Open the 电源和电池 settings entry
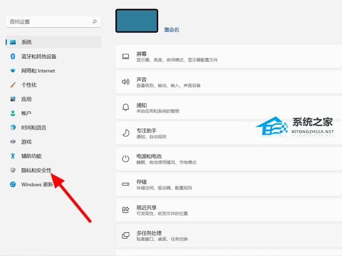The image size is (342, 256). 229,158
